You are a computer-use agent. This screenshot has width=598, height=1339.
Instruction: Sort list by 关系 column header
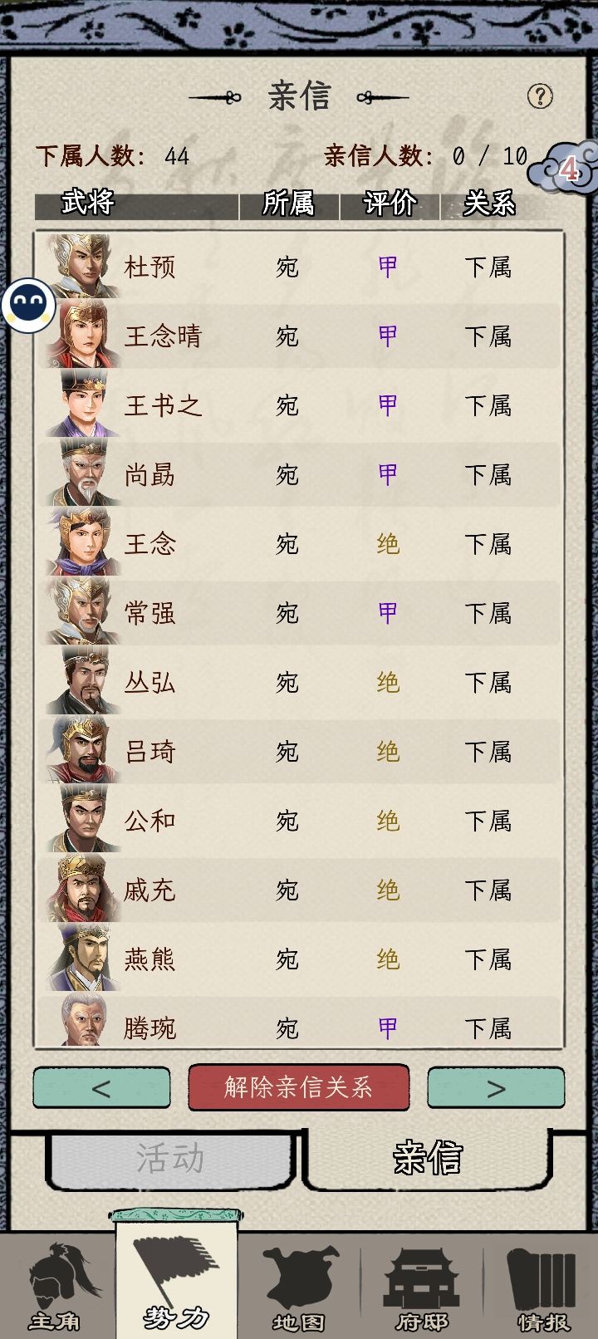point(490,204)
